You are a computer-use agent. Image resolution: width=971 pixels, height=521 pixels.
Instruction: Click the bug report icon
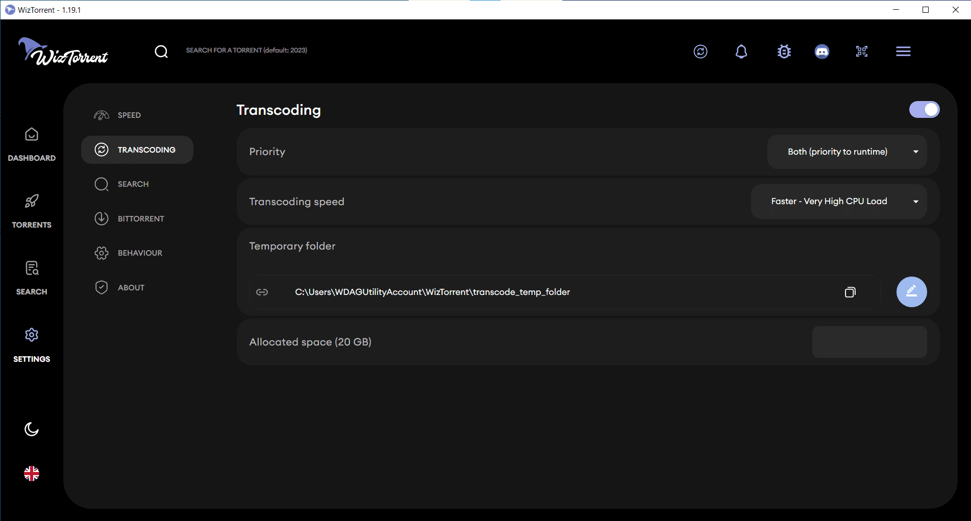[x=784, y=52]
